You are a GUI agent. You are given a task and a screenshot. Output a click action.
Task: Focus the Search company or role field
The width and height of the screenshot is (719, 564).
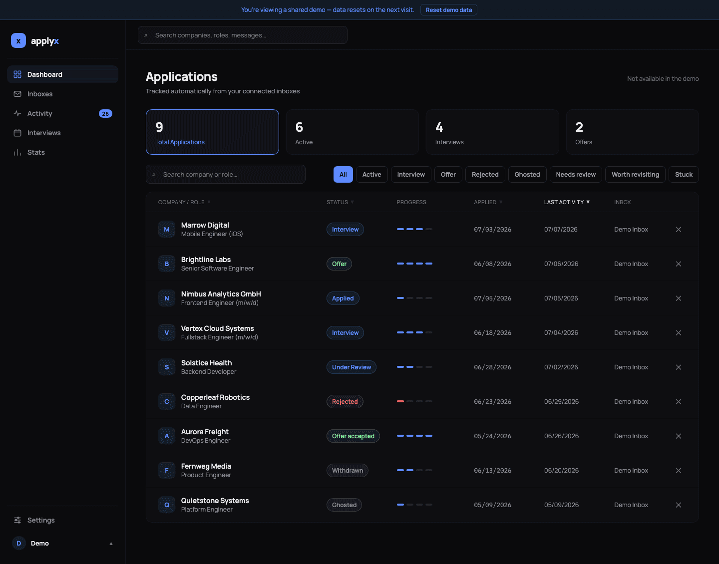(226, 174)
